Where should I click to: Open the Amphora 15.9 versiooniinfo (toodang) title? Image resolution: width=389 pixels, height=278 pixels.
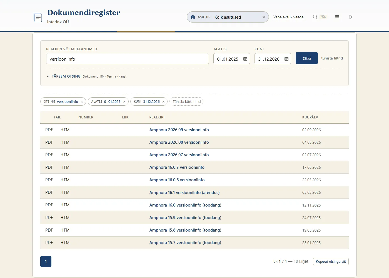coord(185,218)
